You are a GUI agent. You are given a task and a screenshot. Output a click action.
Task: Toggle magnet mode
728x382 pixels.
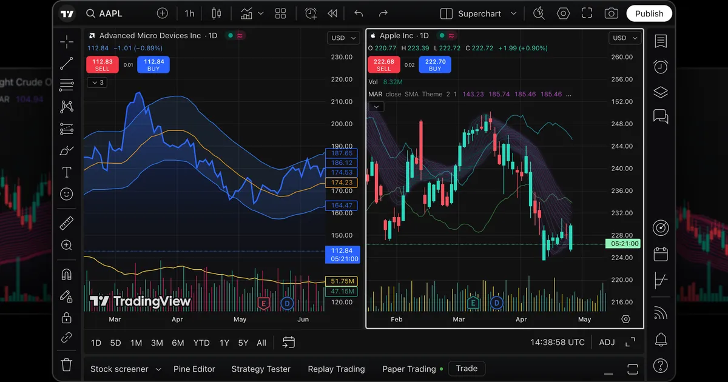(67, 274)
